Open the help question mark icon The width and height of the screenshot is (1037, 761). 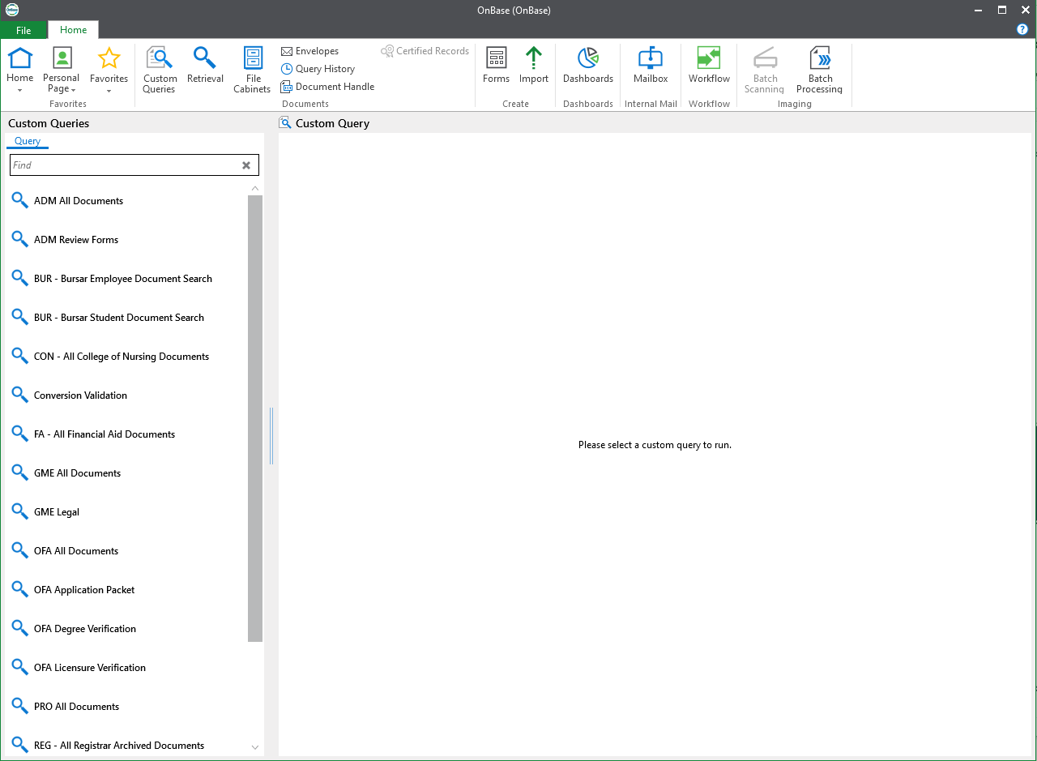pos(1022,29)
